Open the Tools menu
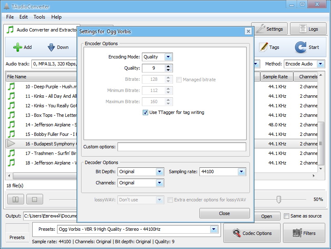The image size is (331, 249). click(39, 17)
